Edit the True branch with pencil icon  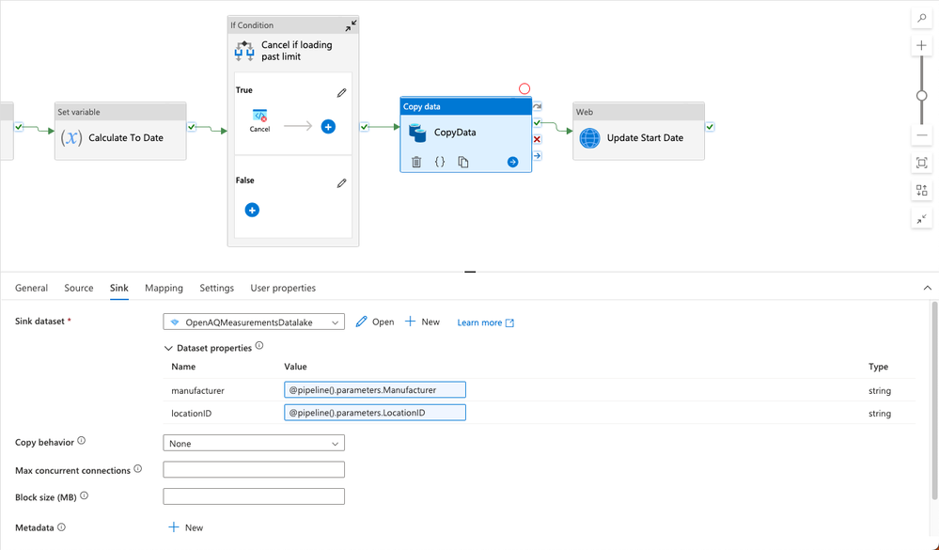pyautogui.click(x=341, y=93)
